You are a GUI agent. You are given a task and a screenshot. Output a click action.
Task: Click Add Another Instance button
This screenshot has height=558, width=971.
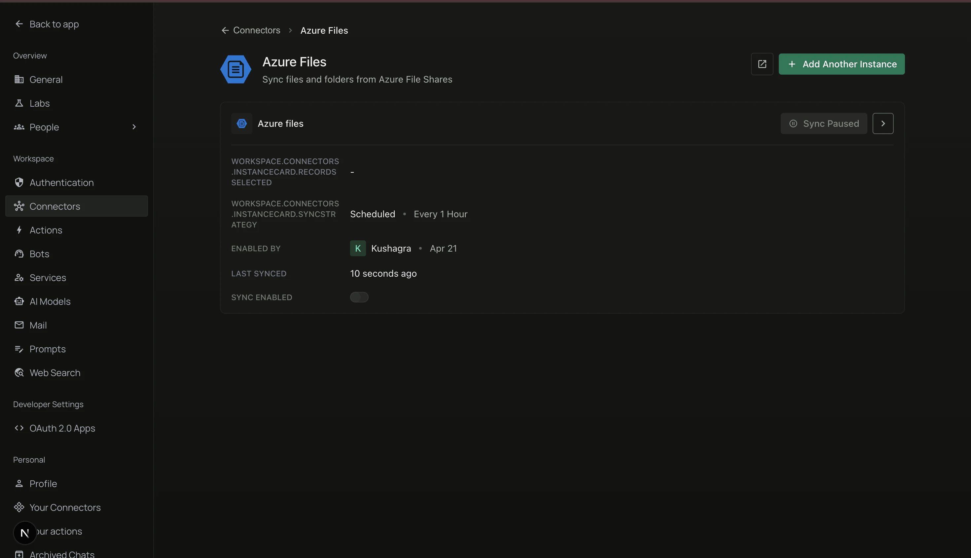pyautogui.click(x=842, y=64)
